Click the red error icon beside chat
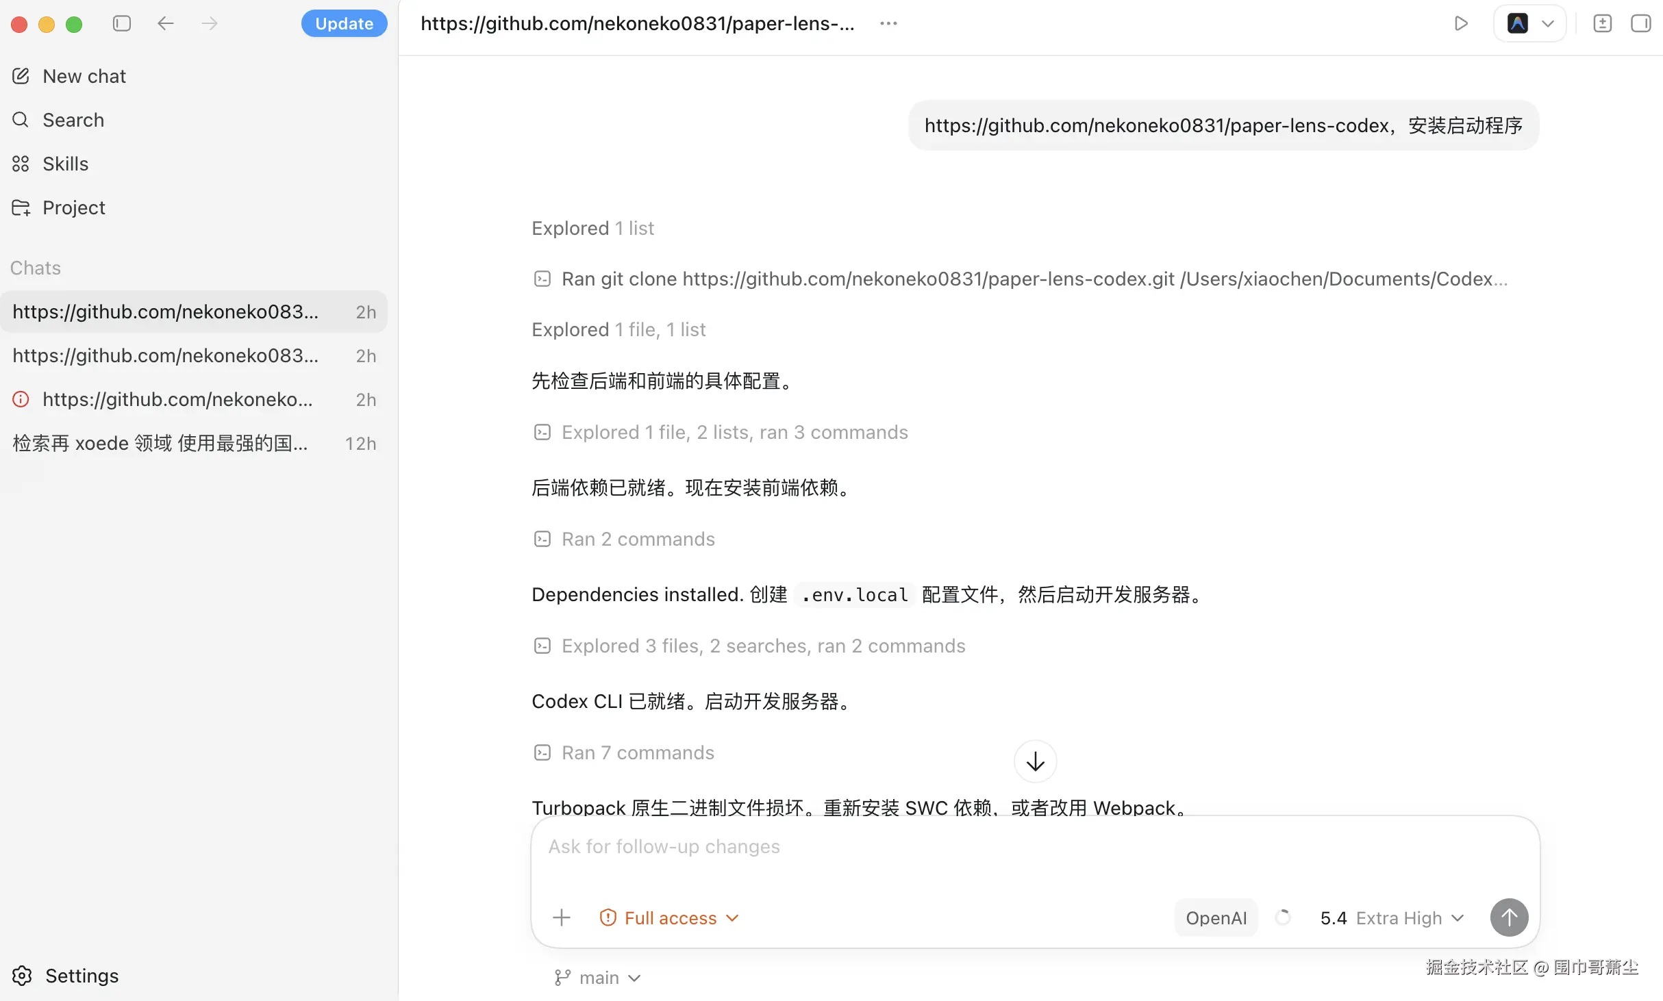The image size is (1663, 1001). point(21,399)
